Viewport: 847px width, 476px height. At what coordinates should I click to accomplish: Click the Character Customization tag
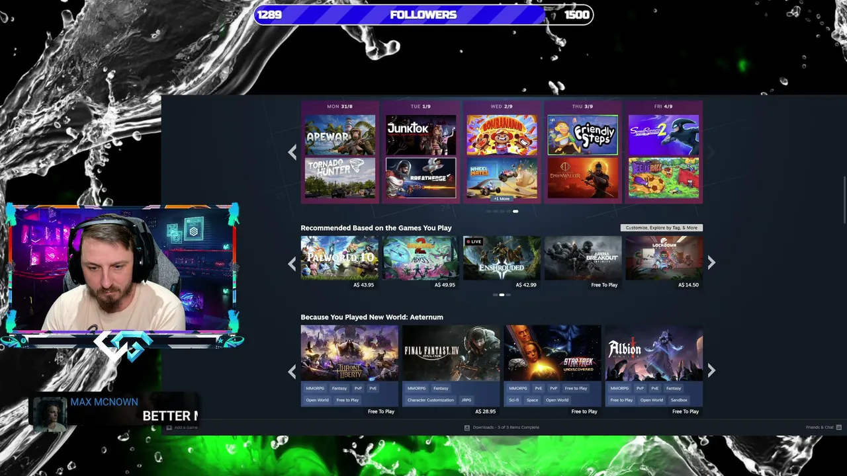pyautogui.click(x=431, y=400)
